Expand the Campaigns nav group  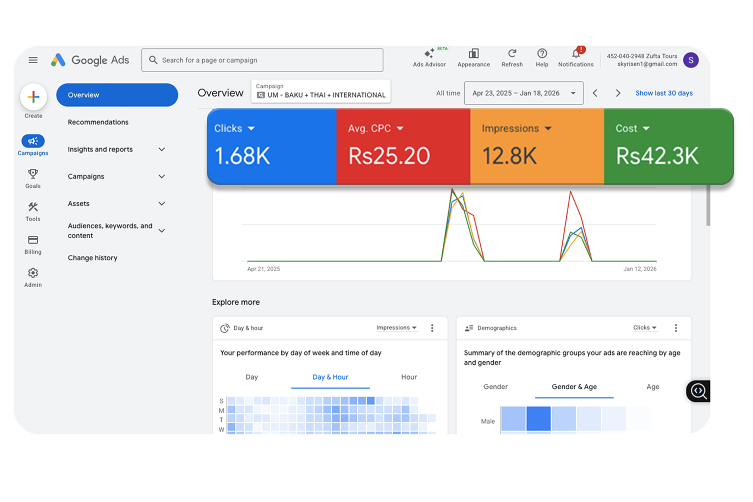pos(162,176)
